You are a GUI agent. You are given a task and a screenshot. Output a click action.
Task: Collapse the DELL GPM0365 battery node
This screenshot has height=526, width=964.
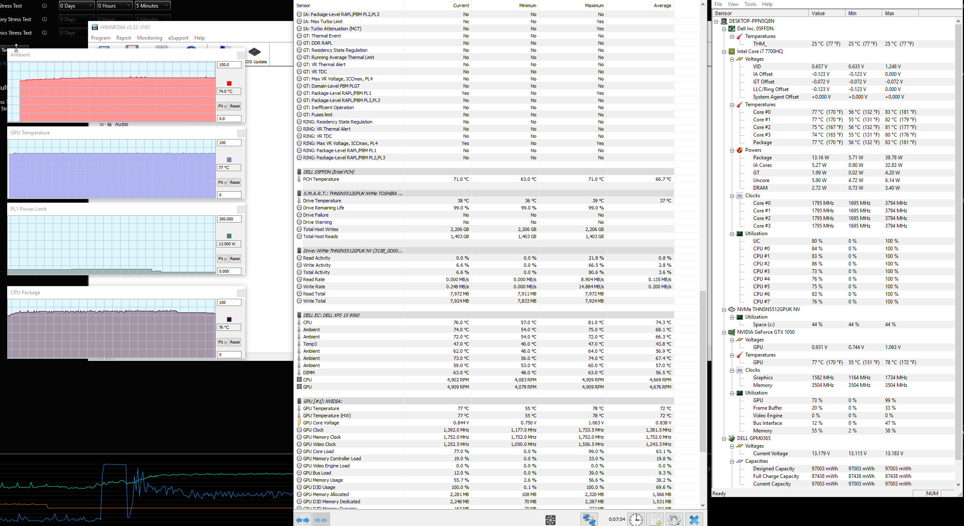click(x=724, y=438)
